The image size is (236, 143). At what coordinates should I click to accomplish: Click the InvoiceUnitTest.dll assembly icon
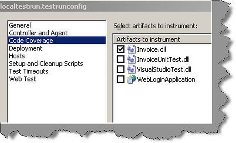(x=131, y=59)
